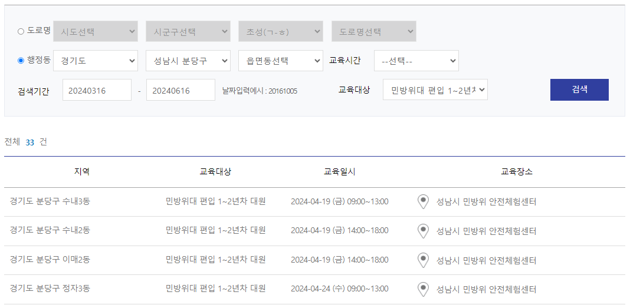The height and width of the screenshot is (305, 630).
Task: Select the 도로명 radio button
Action: [21, 32]
